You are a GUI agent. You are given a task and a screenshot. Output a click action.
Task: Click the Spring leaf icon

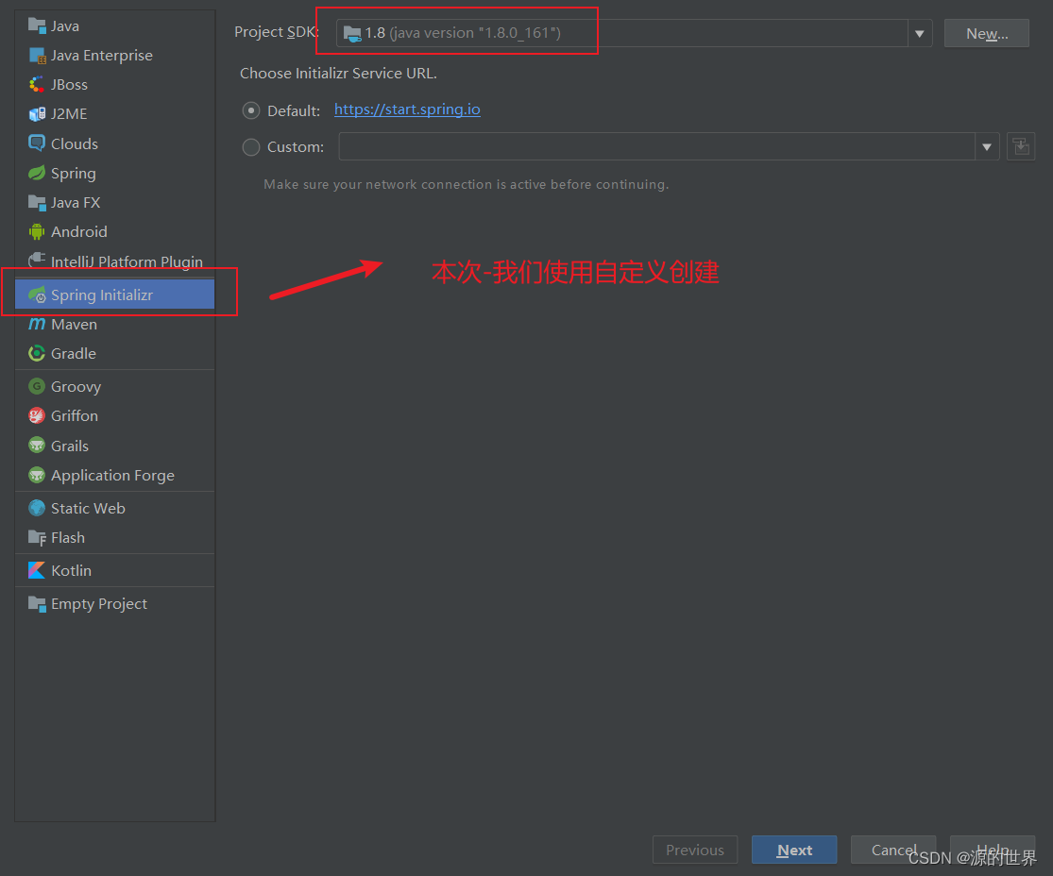[37, 173]
